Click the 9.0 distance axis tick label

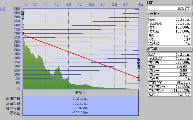tap(126, 5)
